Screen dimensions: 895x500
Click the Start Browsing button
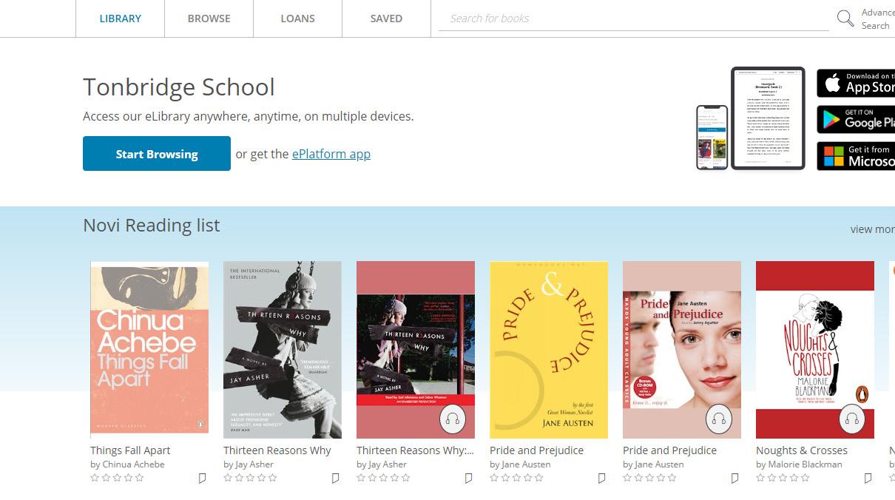tap(157, 154)
